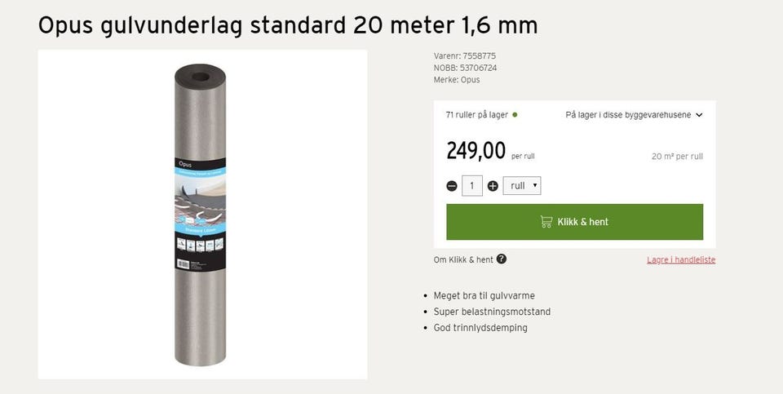Expand the store availability chevron arrow
This screenshot has width=783, height=394.
699,115
